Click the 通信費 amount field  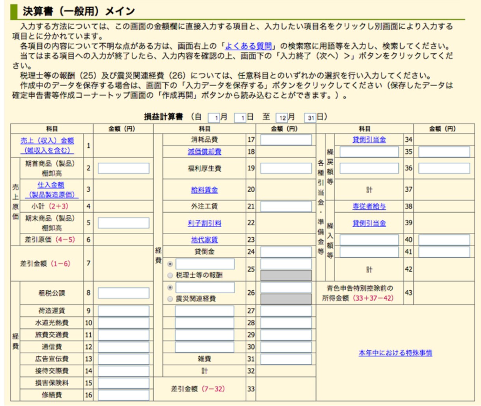(123, 347)
